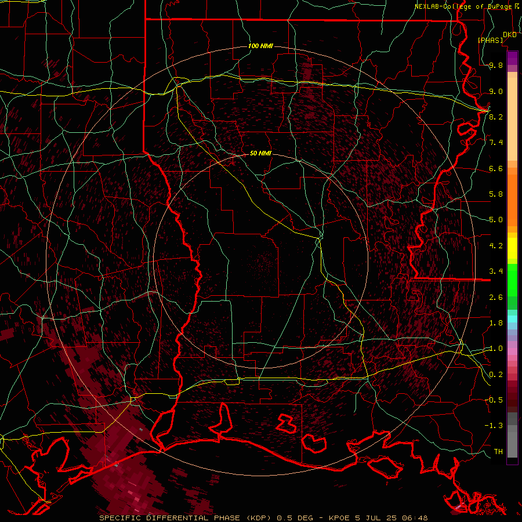Screen dimensions: 522x522
Task: Pick the pink swatch on color scale
Action: point(512,351)
